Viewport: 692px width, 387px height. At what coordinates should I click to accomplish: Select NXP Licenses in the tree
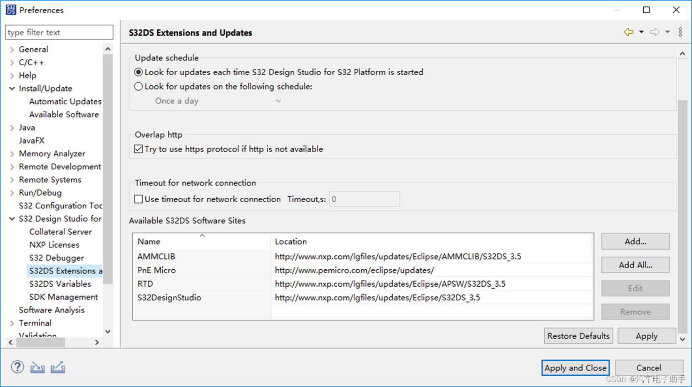pyautogui.click(x=54, y=245)
